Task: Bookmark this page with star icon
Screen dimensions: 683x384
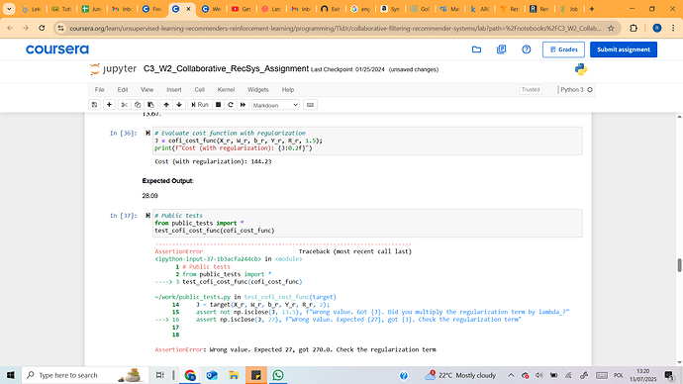Action: (611, 29)
